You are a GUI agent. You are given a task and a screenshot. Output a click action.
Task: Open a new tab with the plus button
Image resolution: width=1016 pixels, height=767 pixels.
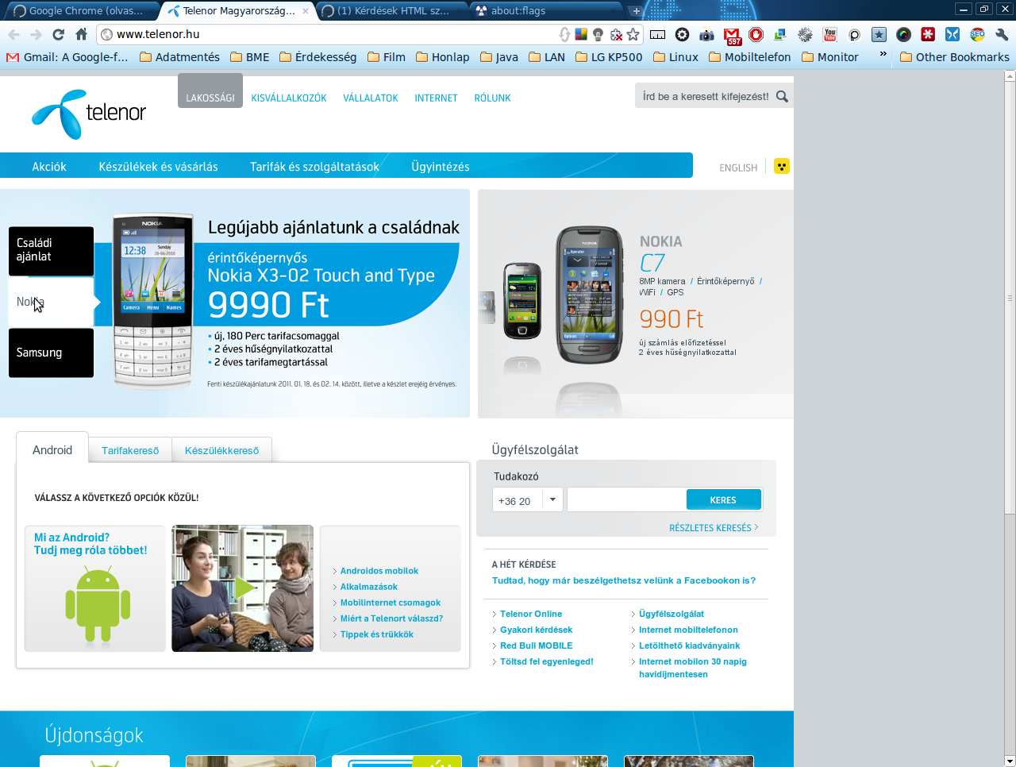636,11
